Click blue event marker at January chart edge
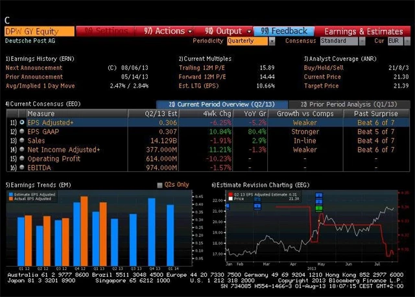415x297 pixels. coord(228,206)
